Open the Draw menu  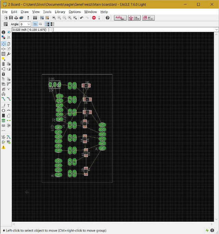tap(25, 12)
